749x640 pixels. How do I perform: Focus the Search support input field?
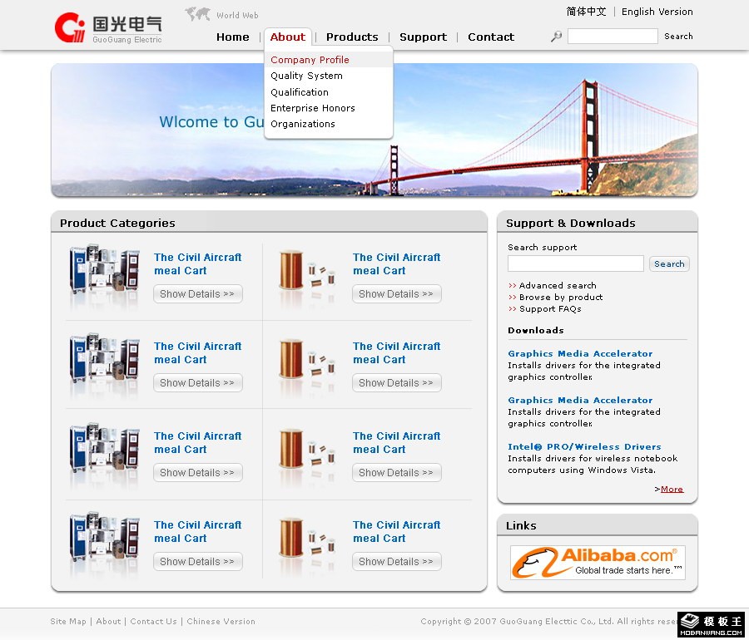(x=576, y=263)
